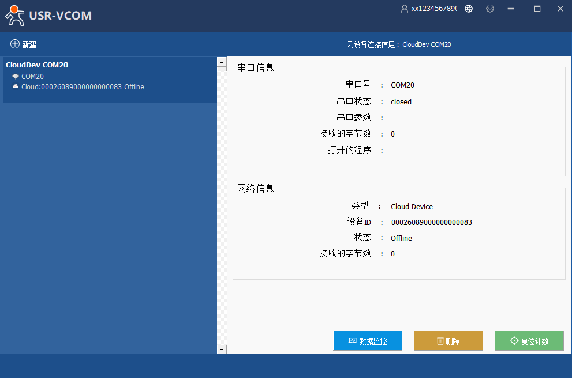Image resolution: width=572 pixels, height=378 pixels.
Task: Click the 复位计数 reset count button
Action: pyautogui.click(x=529, y=341)
